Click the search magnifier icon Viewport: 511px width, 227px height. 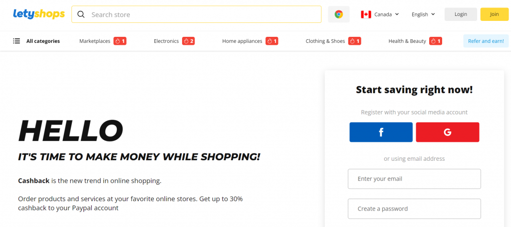coord(81,14)
